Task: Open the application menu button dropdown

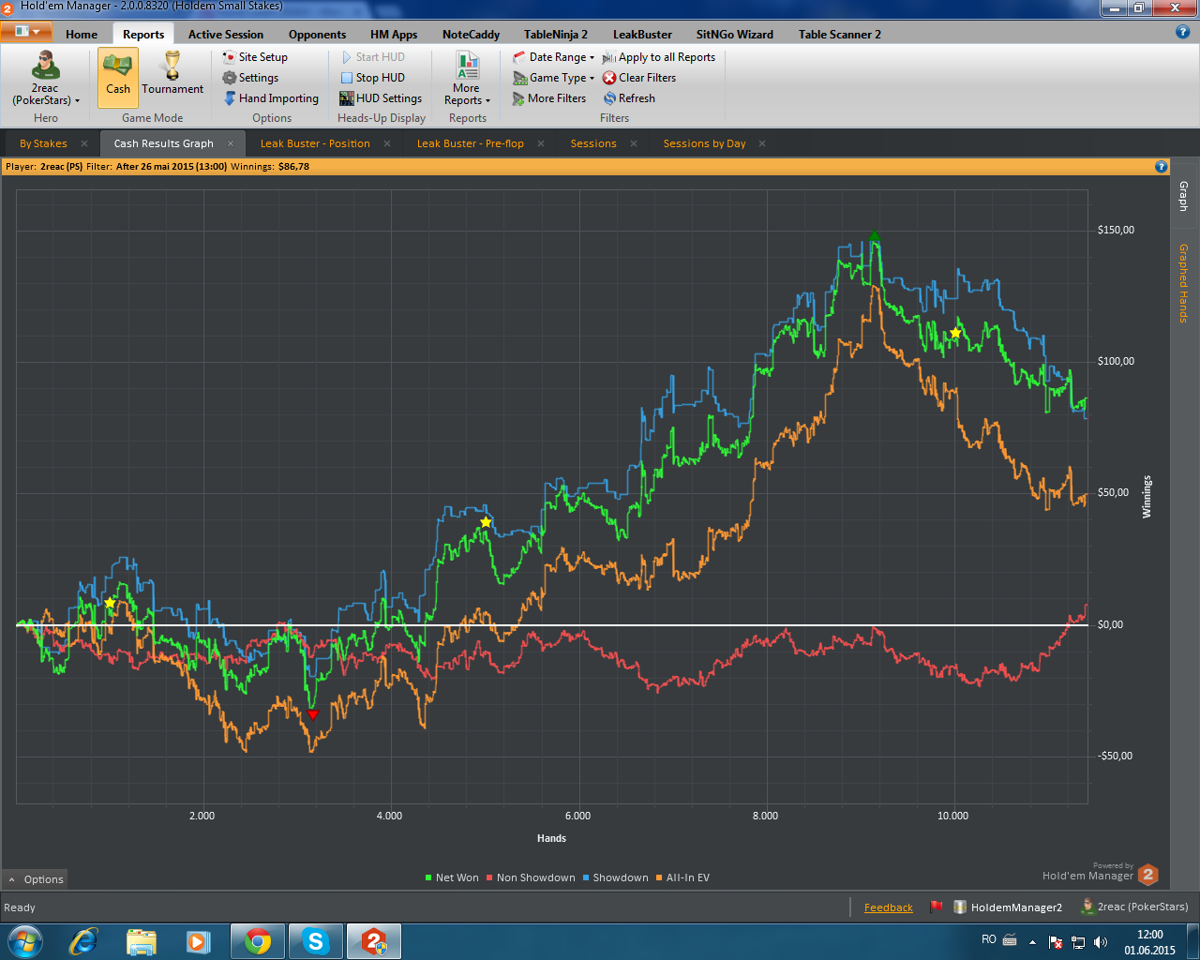Action: point(26,32)
